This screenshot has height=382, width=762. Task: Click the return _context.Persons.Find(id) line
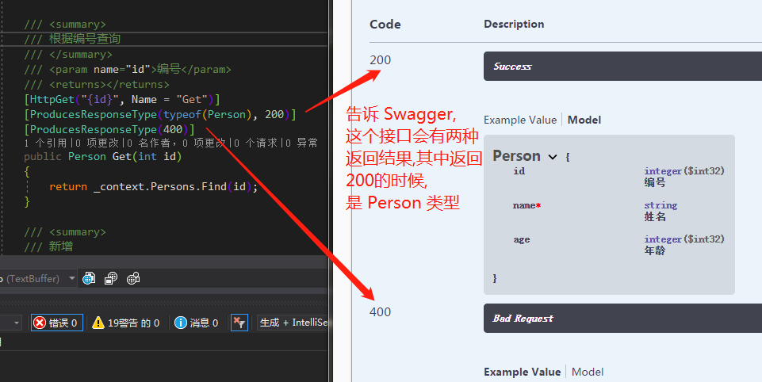[x=153, y=186]
